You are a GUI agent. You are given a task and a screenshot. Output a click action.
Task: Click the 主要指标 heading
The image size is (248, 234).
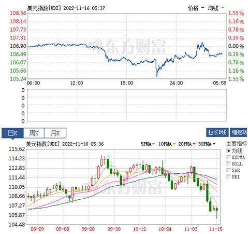pos(237,144)
